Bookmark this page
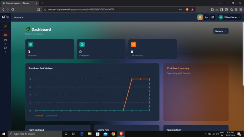Image resolution: width=244 pixels, height=137 pixels. [x=38, y=9]
